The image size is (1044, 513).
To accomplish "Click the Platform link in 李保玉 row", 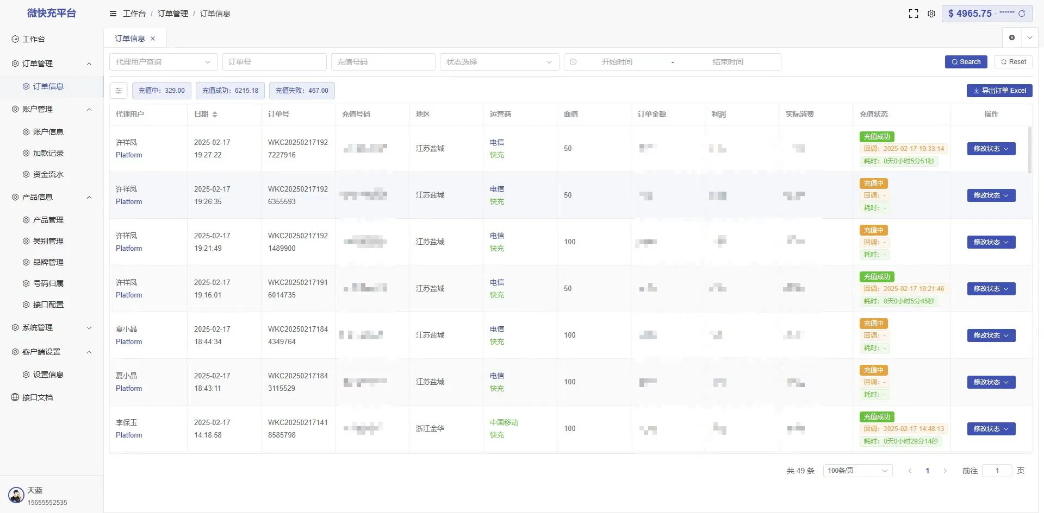I will [x=129, y=435].
